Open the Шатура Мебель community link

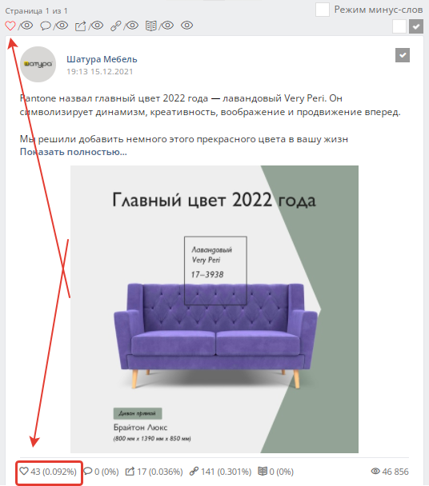pyautogui.click(x=102, y=59)
